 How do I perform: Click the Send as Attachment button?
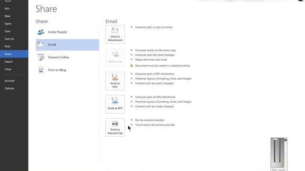[x=115, y=34]
